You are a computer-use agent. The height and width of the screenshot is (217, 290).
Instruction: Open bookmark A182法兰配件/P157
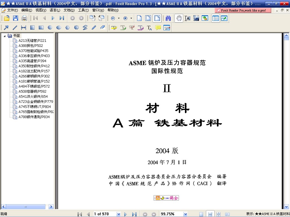pos(34,71)
